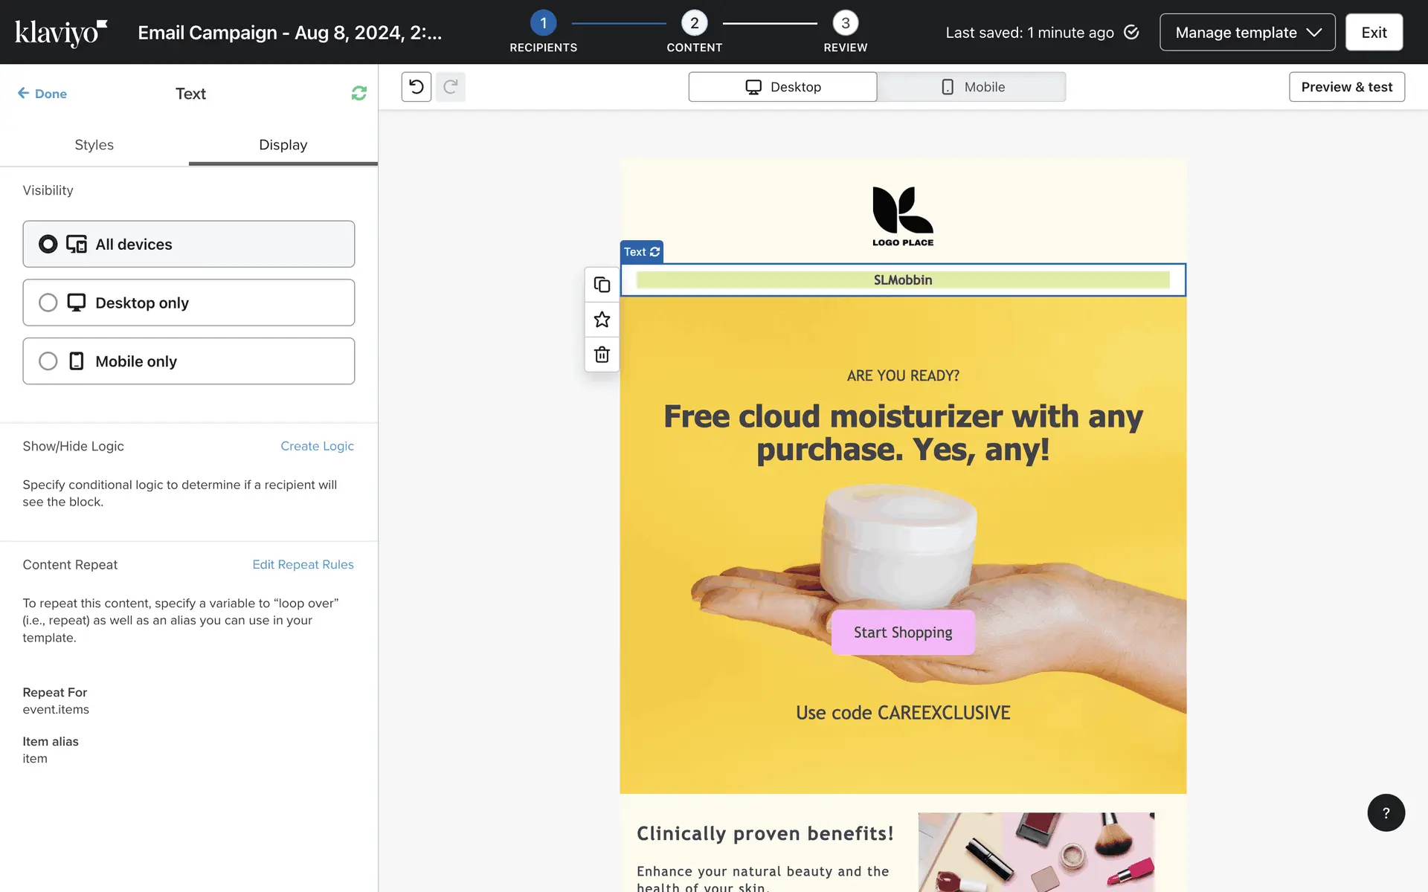Click the redo arrow icon
Screen dimensions: 1428x892
450,87
